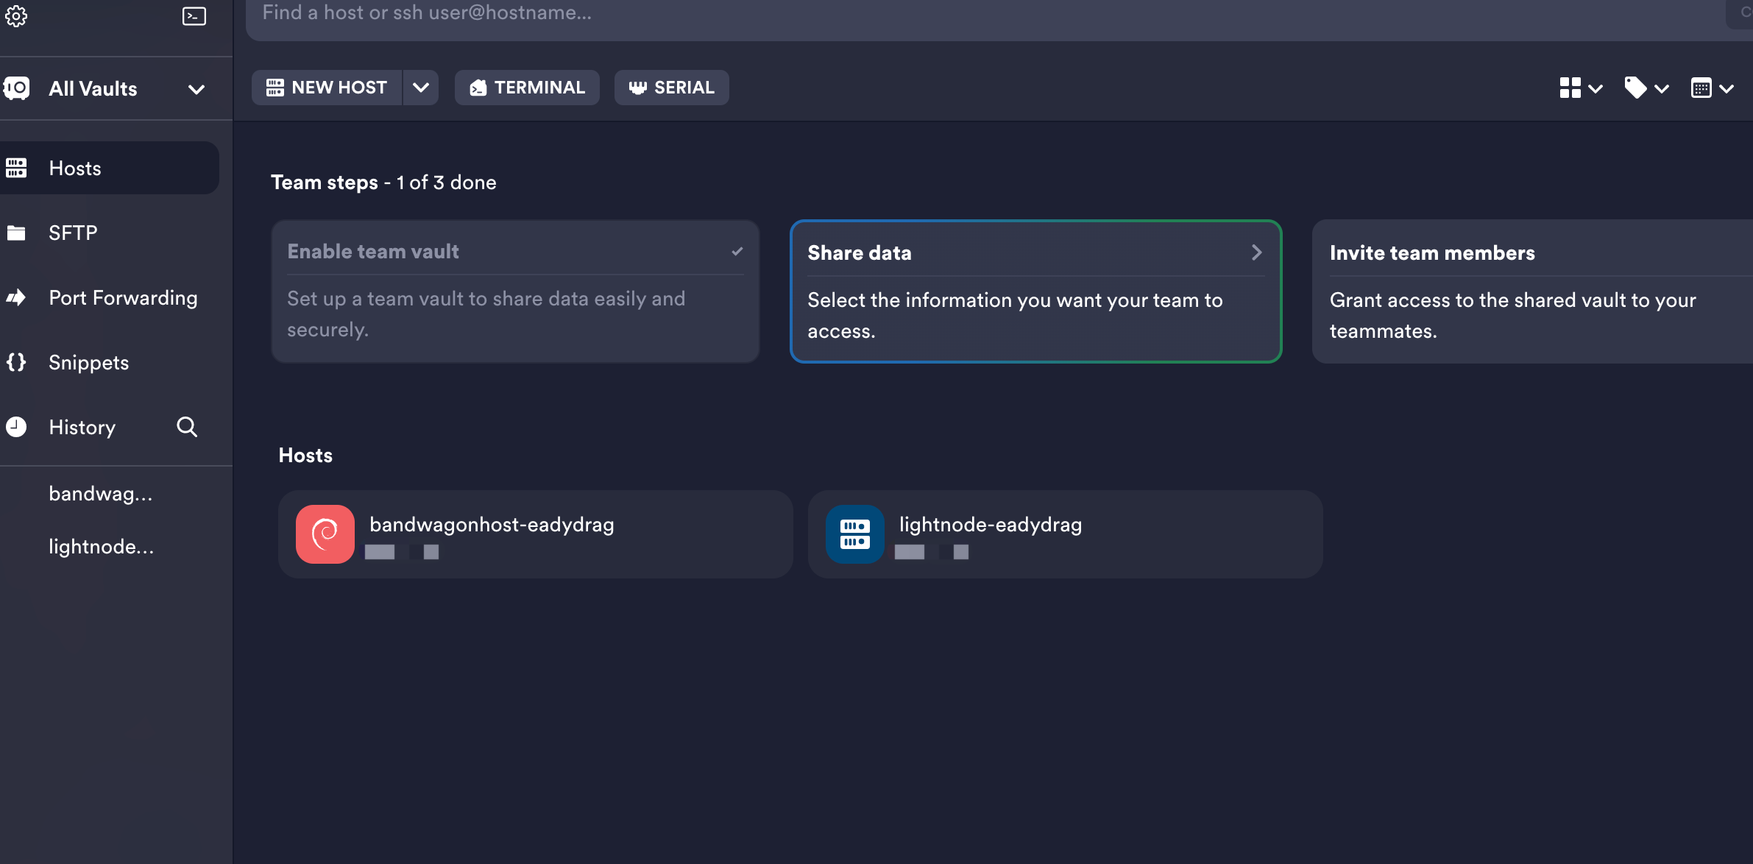Screen dimensions: 1753x864
Task: Click the blue server icon of lightnode-eadydrag
Action: (854, 534)
